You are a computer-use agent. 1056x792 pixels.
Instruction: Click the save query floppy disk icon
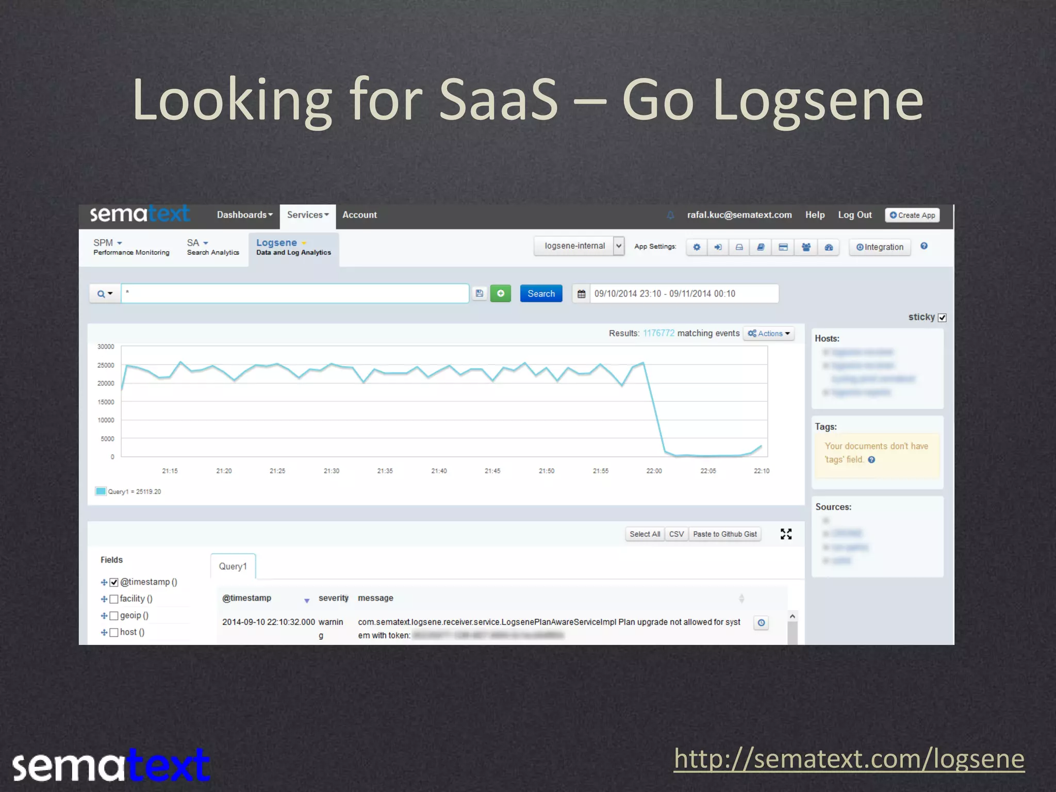pos(480,293)
